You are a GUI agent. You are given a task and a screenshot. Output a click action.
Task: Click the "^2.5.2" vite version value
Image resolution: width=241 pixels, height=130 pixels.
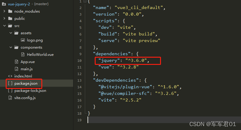130,100
